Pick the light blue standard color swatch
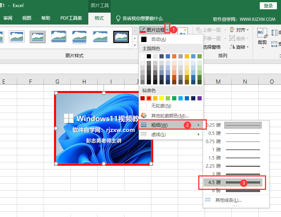Viewport: 281px width, 217px height. click(x=180, y=98)
